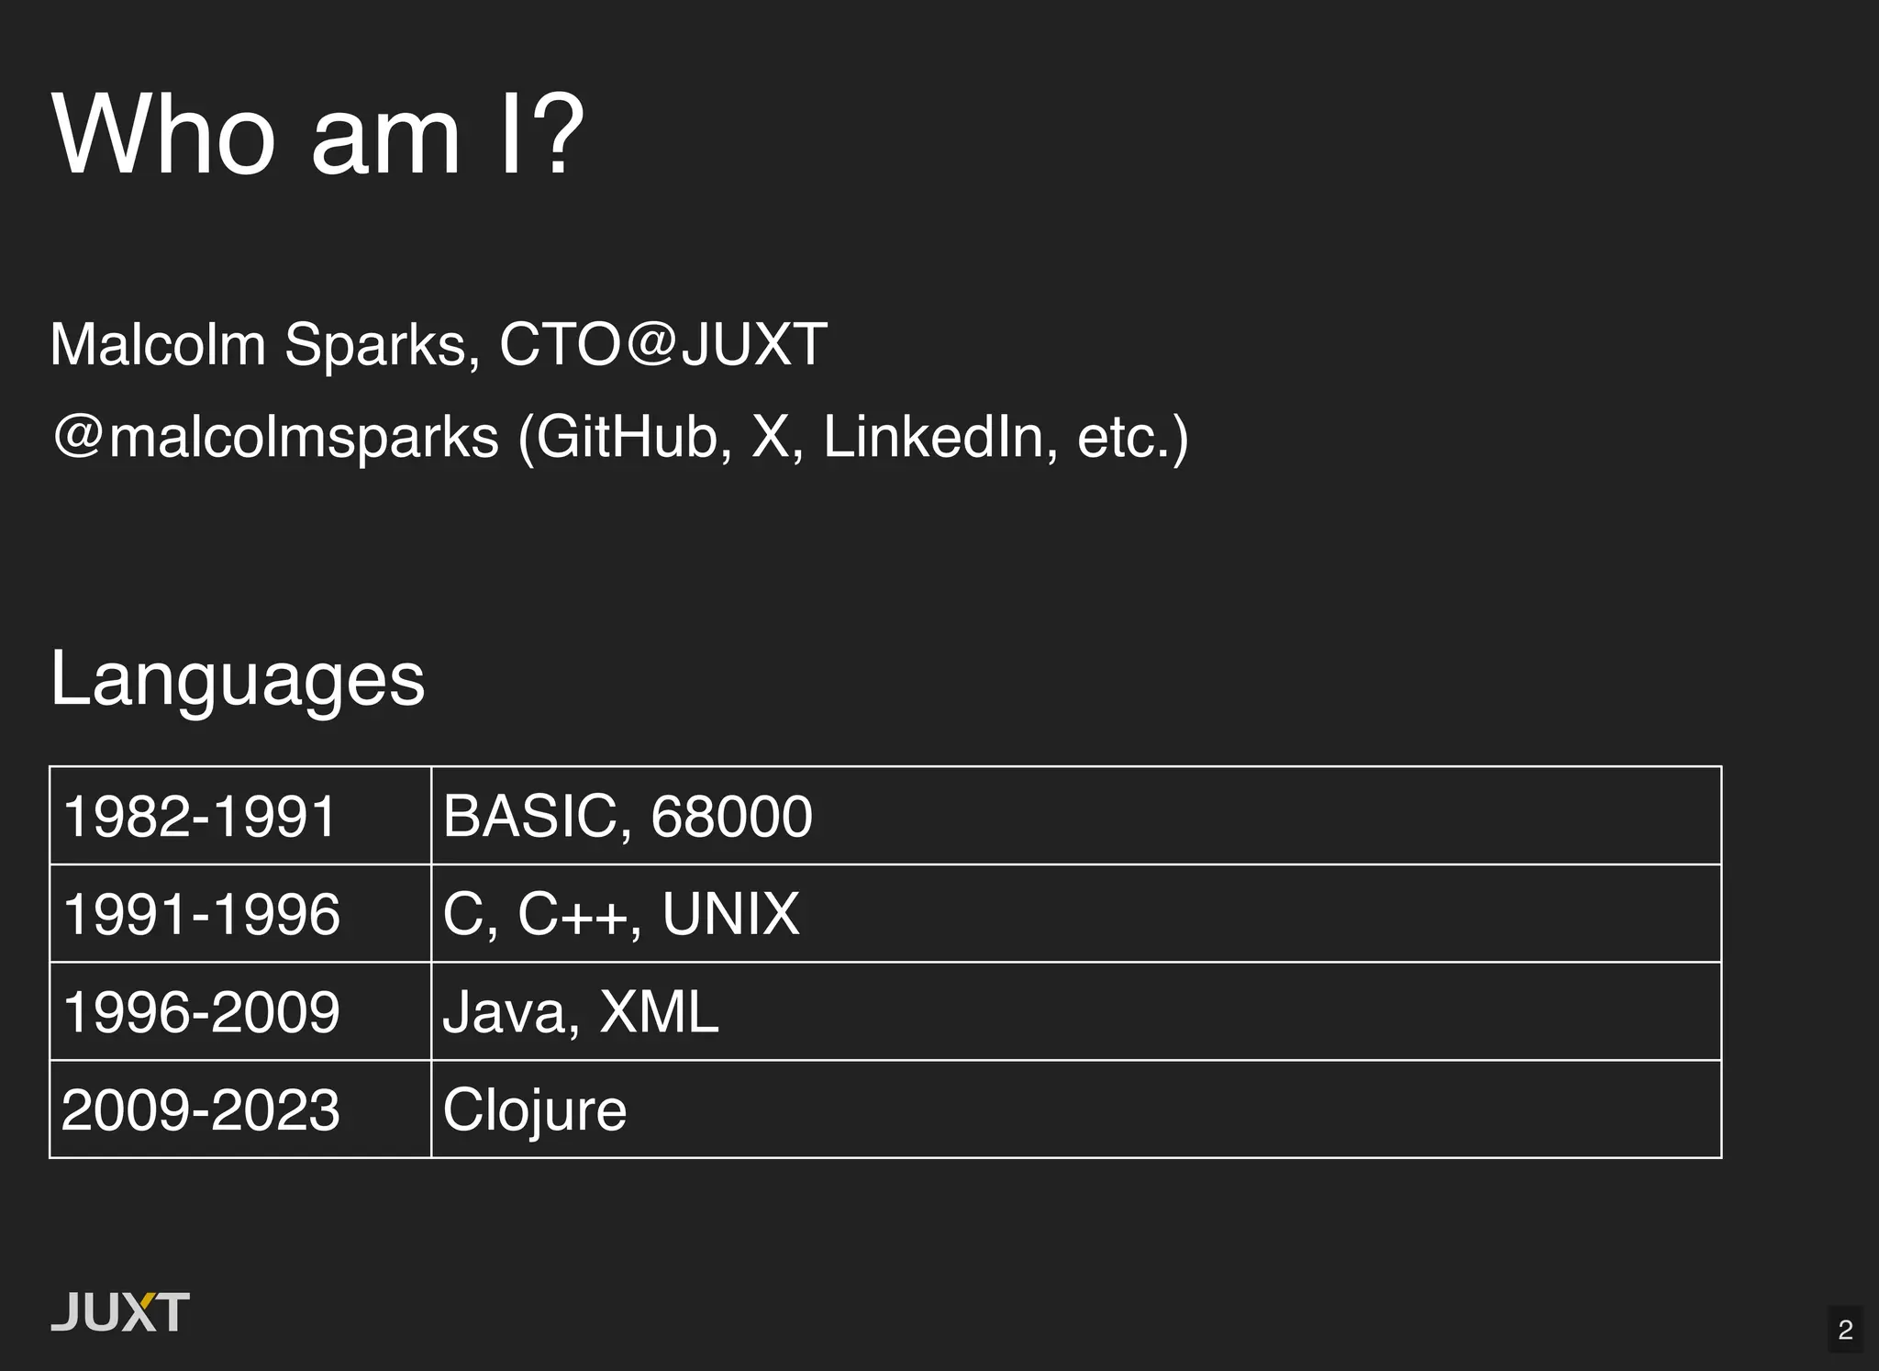Click the 'etc.)' text after LinkedIn
The height and width of the screenshot is (1371, 1879).
[1132, 437]
